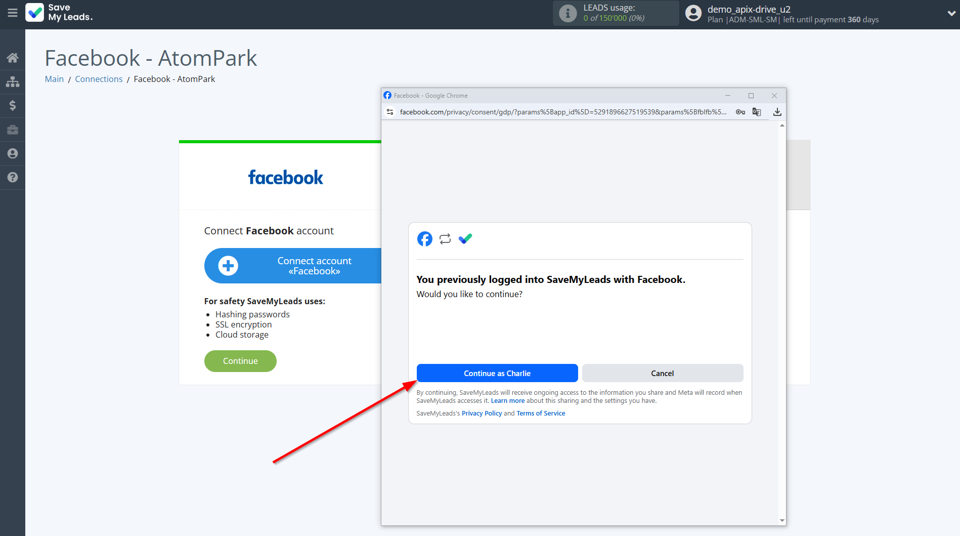The height and width of the screenshot is (536, 960).
Task: Open the hamburger menu in top bar
Action: coord(13,13)
